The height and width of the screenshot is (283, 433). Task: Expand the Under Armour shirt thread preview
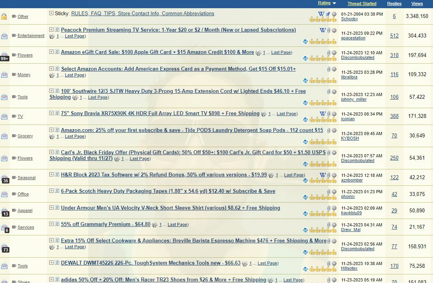click(51, 207)
